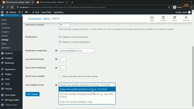This screenshot has width=194, height=109.
Task: Go back with browser back arrow
Action: tap(3, 7)
